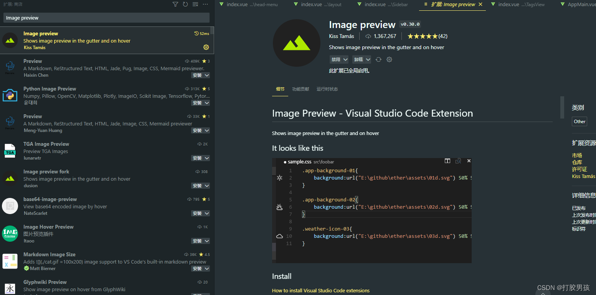
Task: Click the 禁用 (disable) button
Action: coord(336,59)
